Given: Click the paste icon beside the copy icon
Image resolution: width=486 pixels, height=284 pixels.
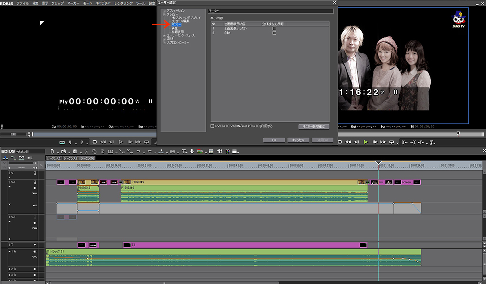Looking at the screenshot, I should [102, 151].
